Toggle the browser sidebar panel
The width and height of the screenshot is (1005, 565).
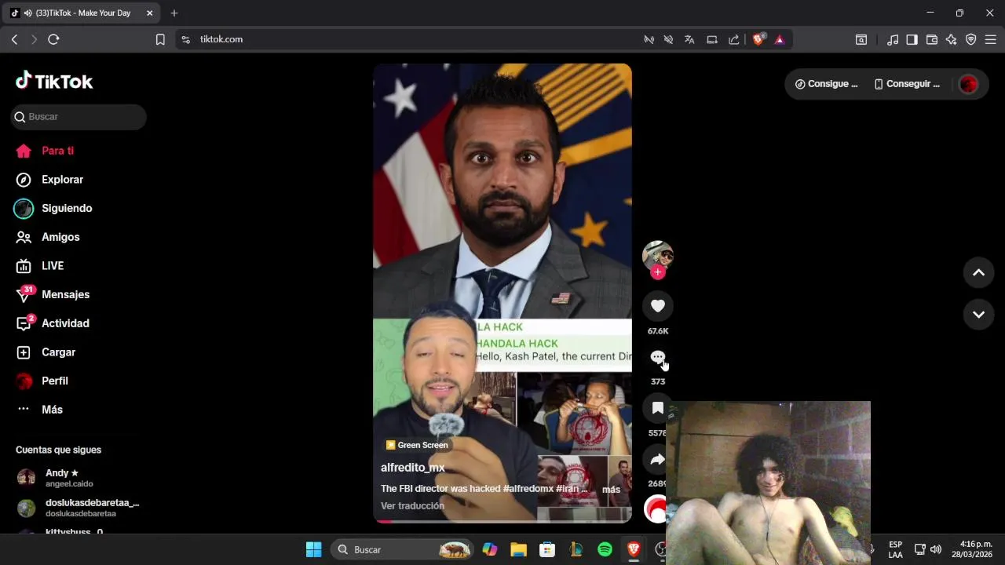point(912,39)
